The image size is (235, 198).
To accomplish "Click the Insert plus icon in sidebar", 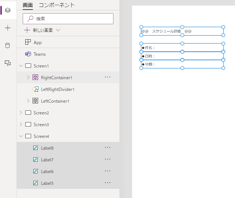I will tap(8, 28).
